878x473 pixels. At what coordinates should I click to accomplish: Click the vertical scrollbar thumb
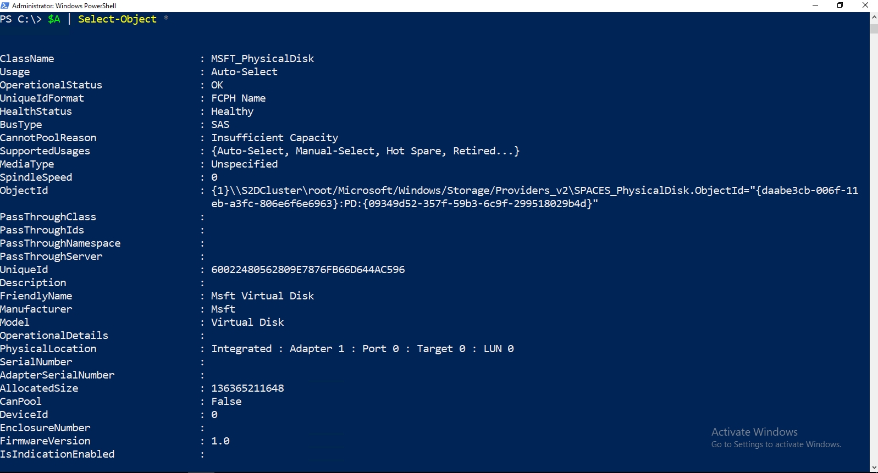pos(874,28)
